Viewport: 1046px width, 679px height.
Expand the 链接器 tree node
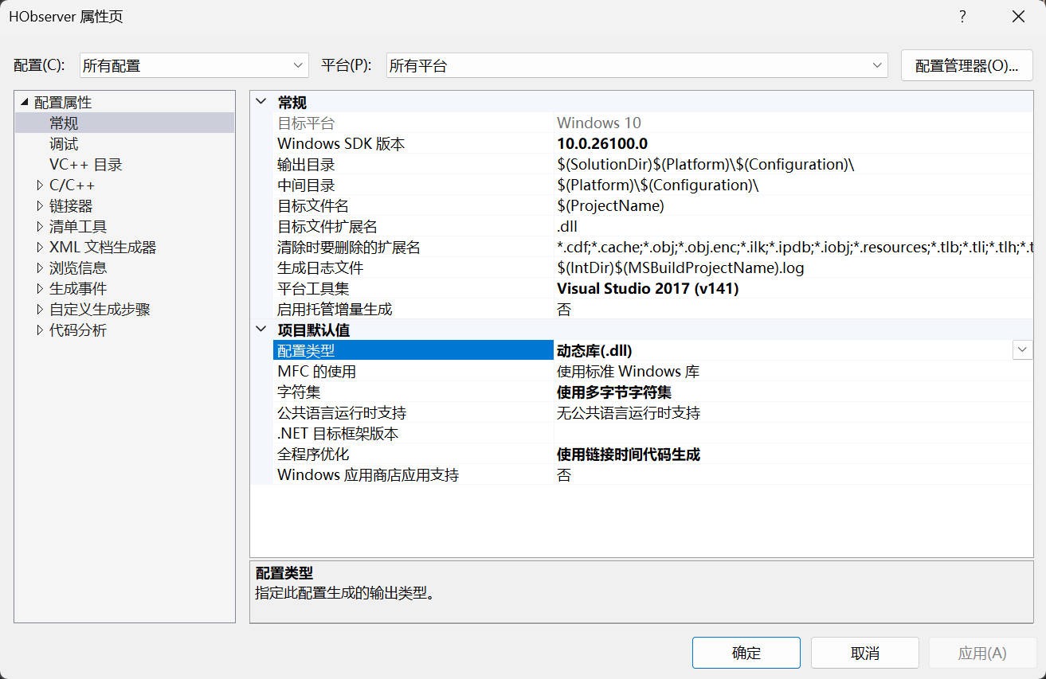(40, 206)
